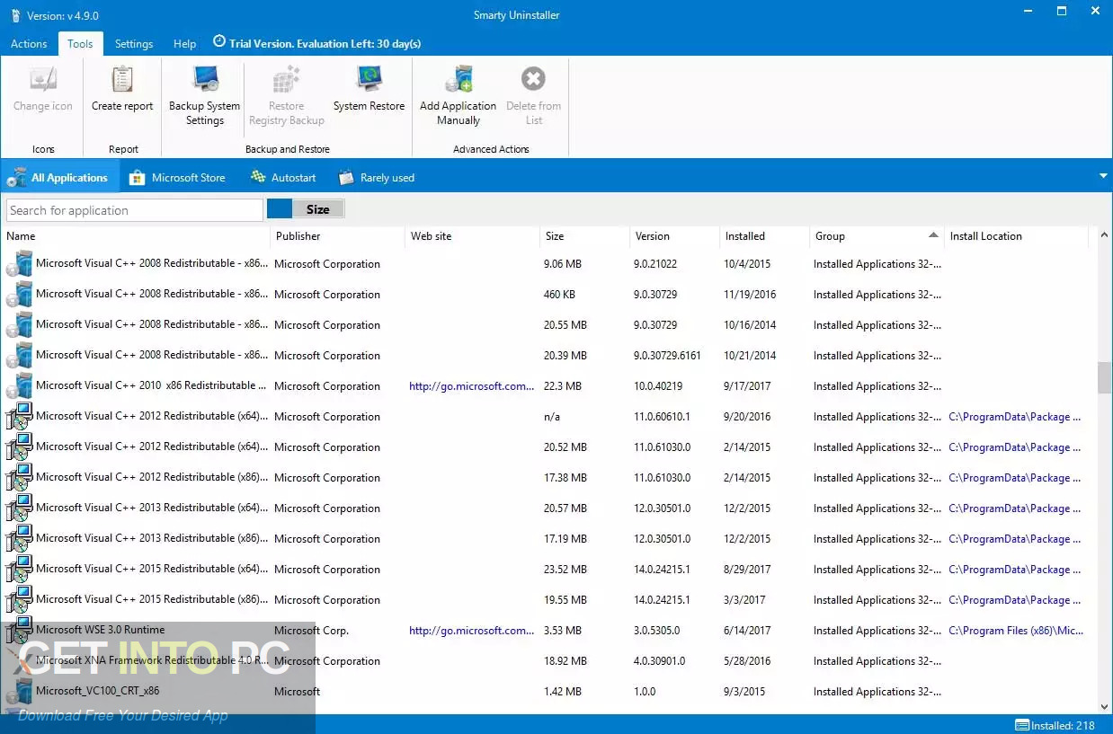This screenshot has width=1113, height=734.
Task: Open go.microsoft.com link for Visual C++ 2010
Action: (471, 386)
